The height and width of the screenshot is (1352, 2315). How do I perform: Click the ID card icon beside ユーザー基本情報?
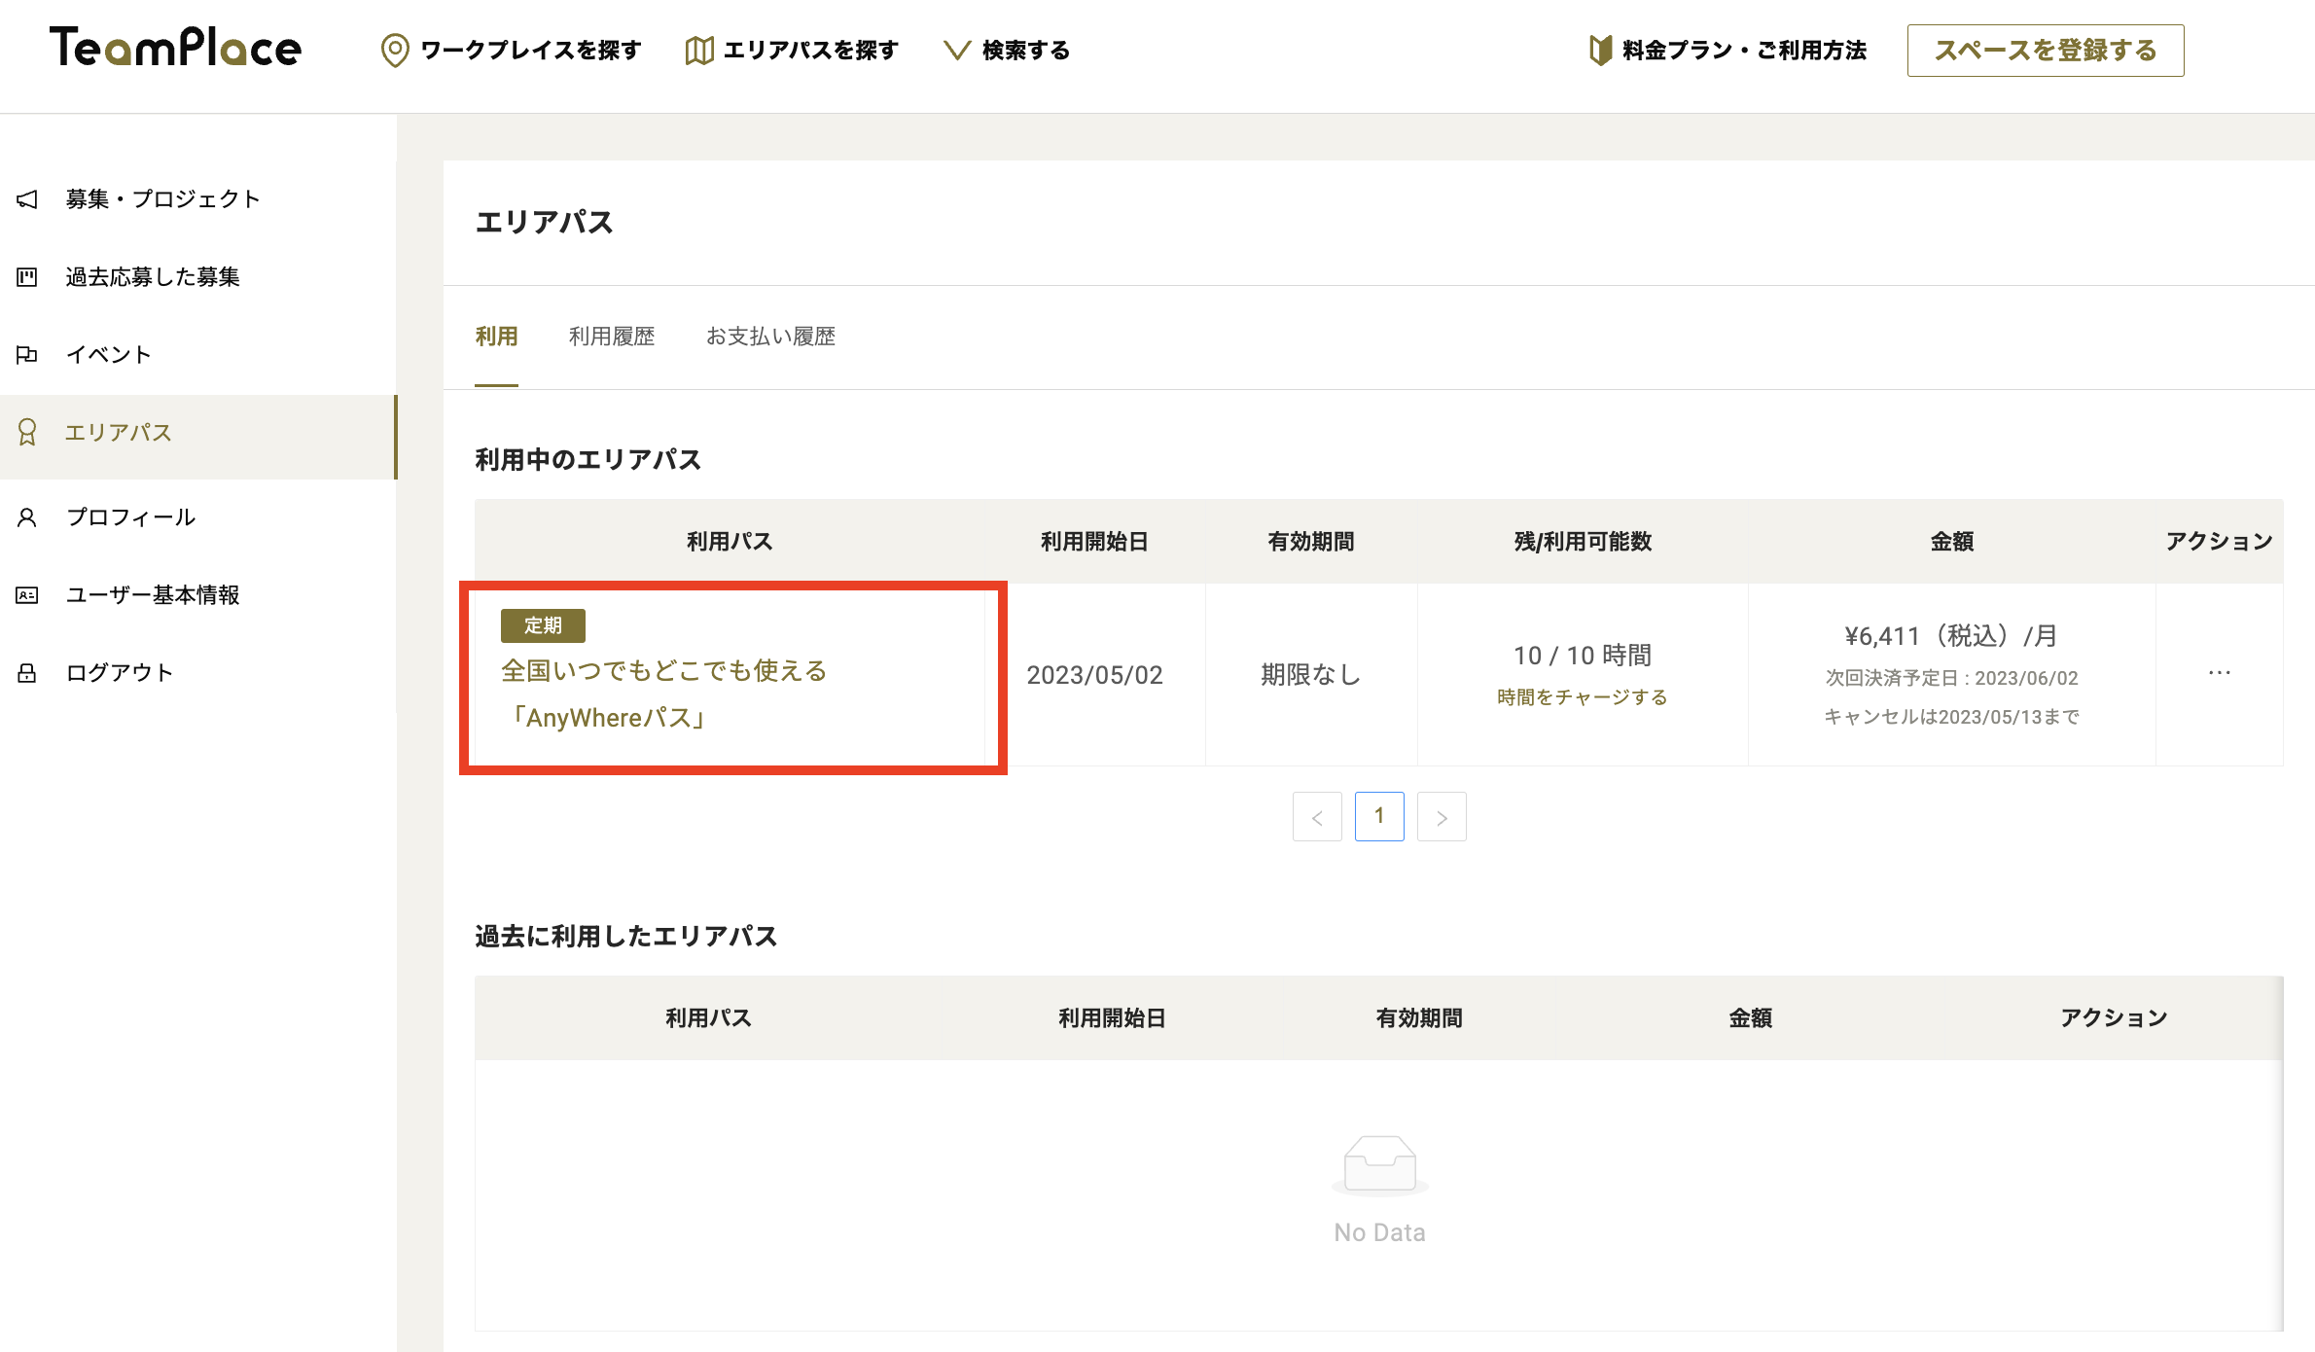coord(27,595)
